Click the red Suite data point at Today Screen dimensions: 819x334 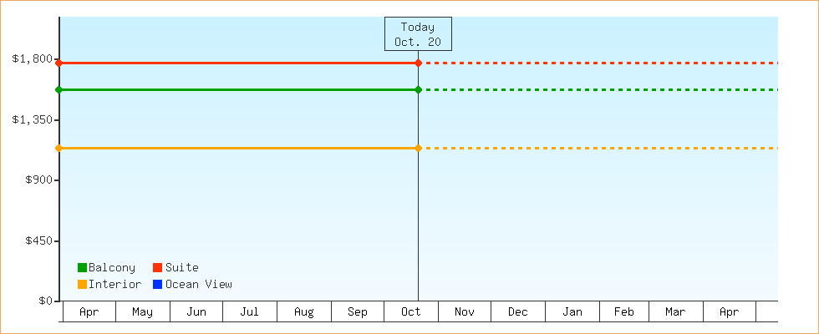tap(418, 63)
